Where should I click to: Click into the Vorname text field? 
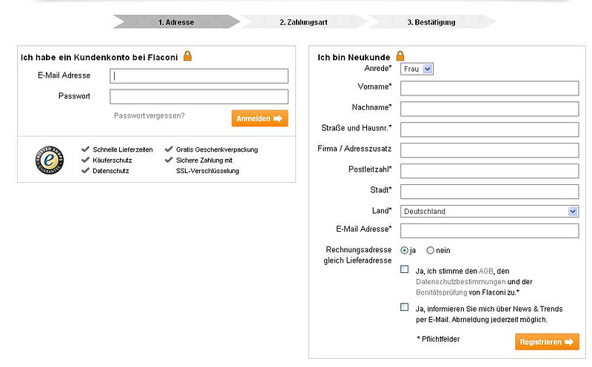[x=488, y=88]
